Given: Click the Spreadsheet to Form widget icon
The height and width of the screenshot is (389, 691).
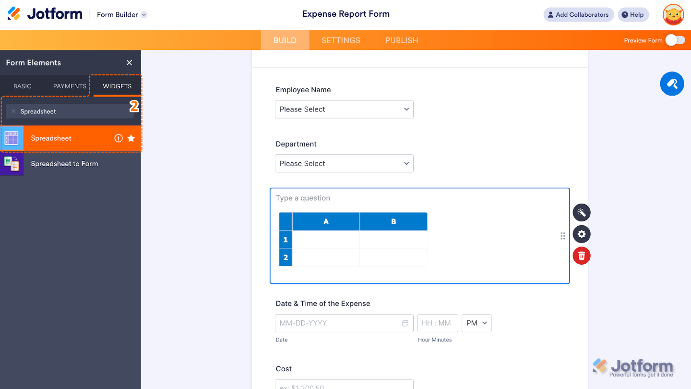Looking at the screenshot, I should pos(12,164).
